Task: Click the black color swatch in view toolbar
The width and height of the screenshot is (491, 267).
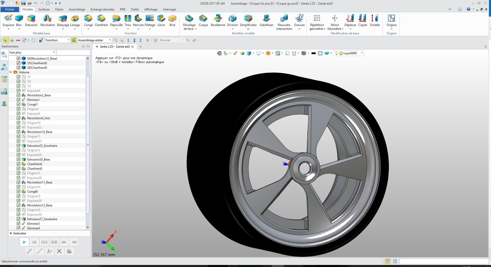Action: [313, 53]
